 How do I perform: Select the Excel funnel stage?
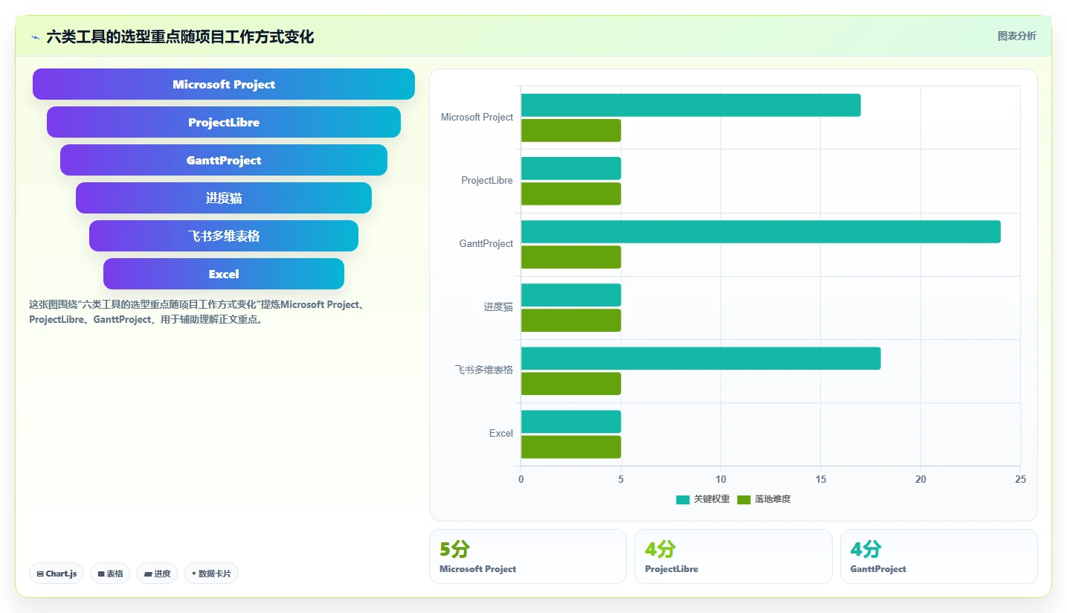pyautogui.click(x=224, y=274)
